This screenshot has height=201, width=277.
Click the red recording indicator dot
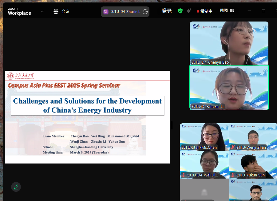pyautogui.click(x=198, y=11)
